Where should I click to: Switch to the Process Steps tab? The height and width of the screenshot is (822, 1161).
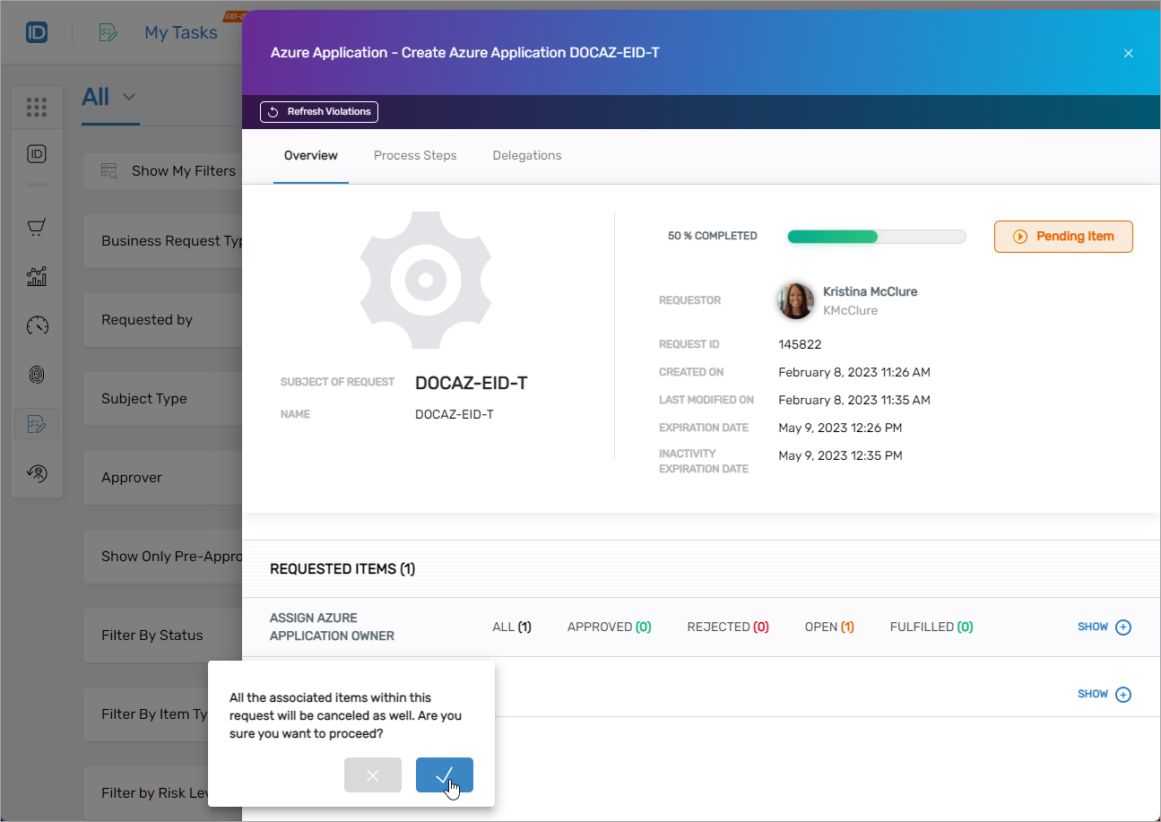pos(415,156)
